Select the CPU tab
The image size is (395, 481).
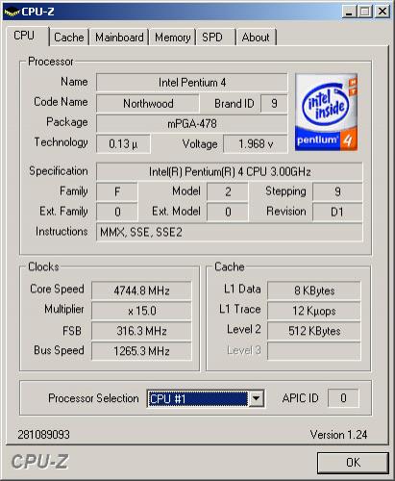[x=27, y=36]
